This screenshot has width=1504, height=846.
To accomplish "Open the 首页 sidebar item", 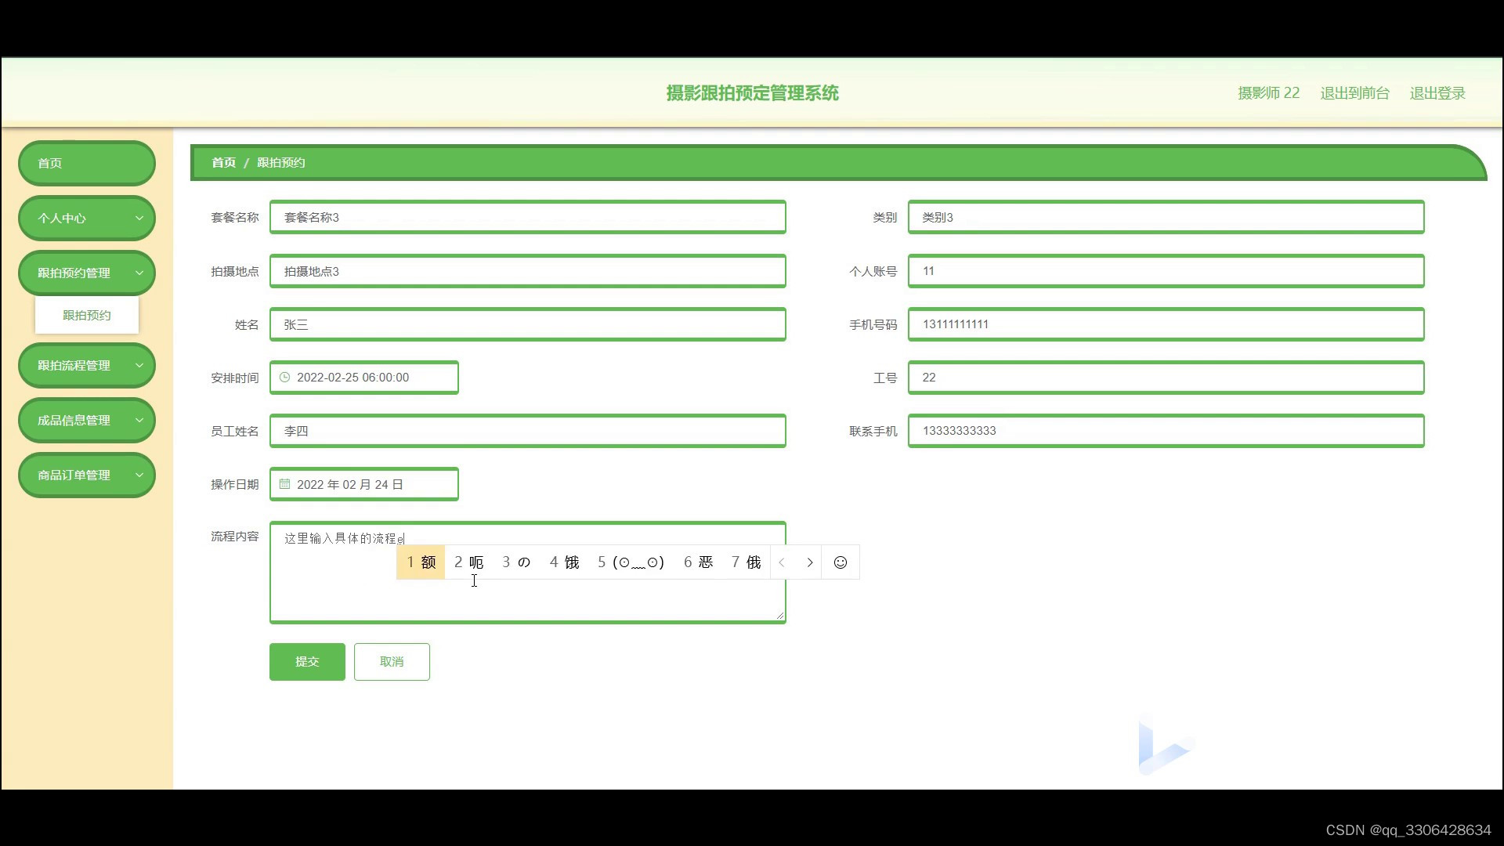I will (87, 163).
